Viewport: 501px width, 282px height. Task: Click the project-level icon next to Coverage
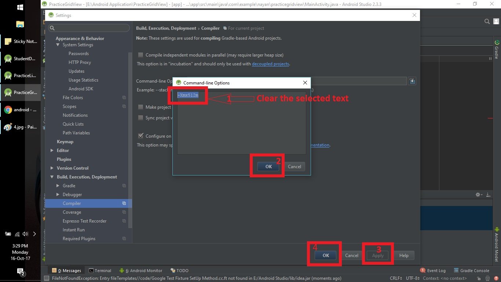(x=124, y=212)
